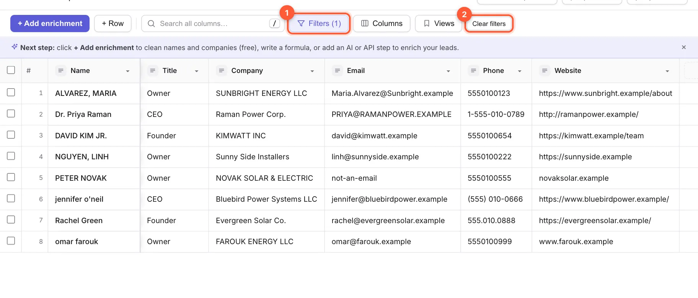Click the magnifier icon in search box
Image resolution: width=698 pixels, height=298 pixels.
pos(151,24)
